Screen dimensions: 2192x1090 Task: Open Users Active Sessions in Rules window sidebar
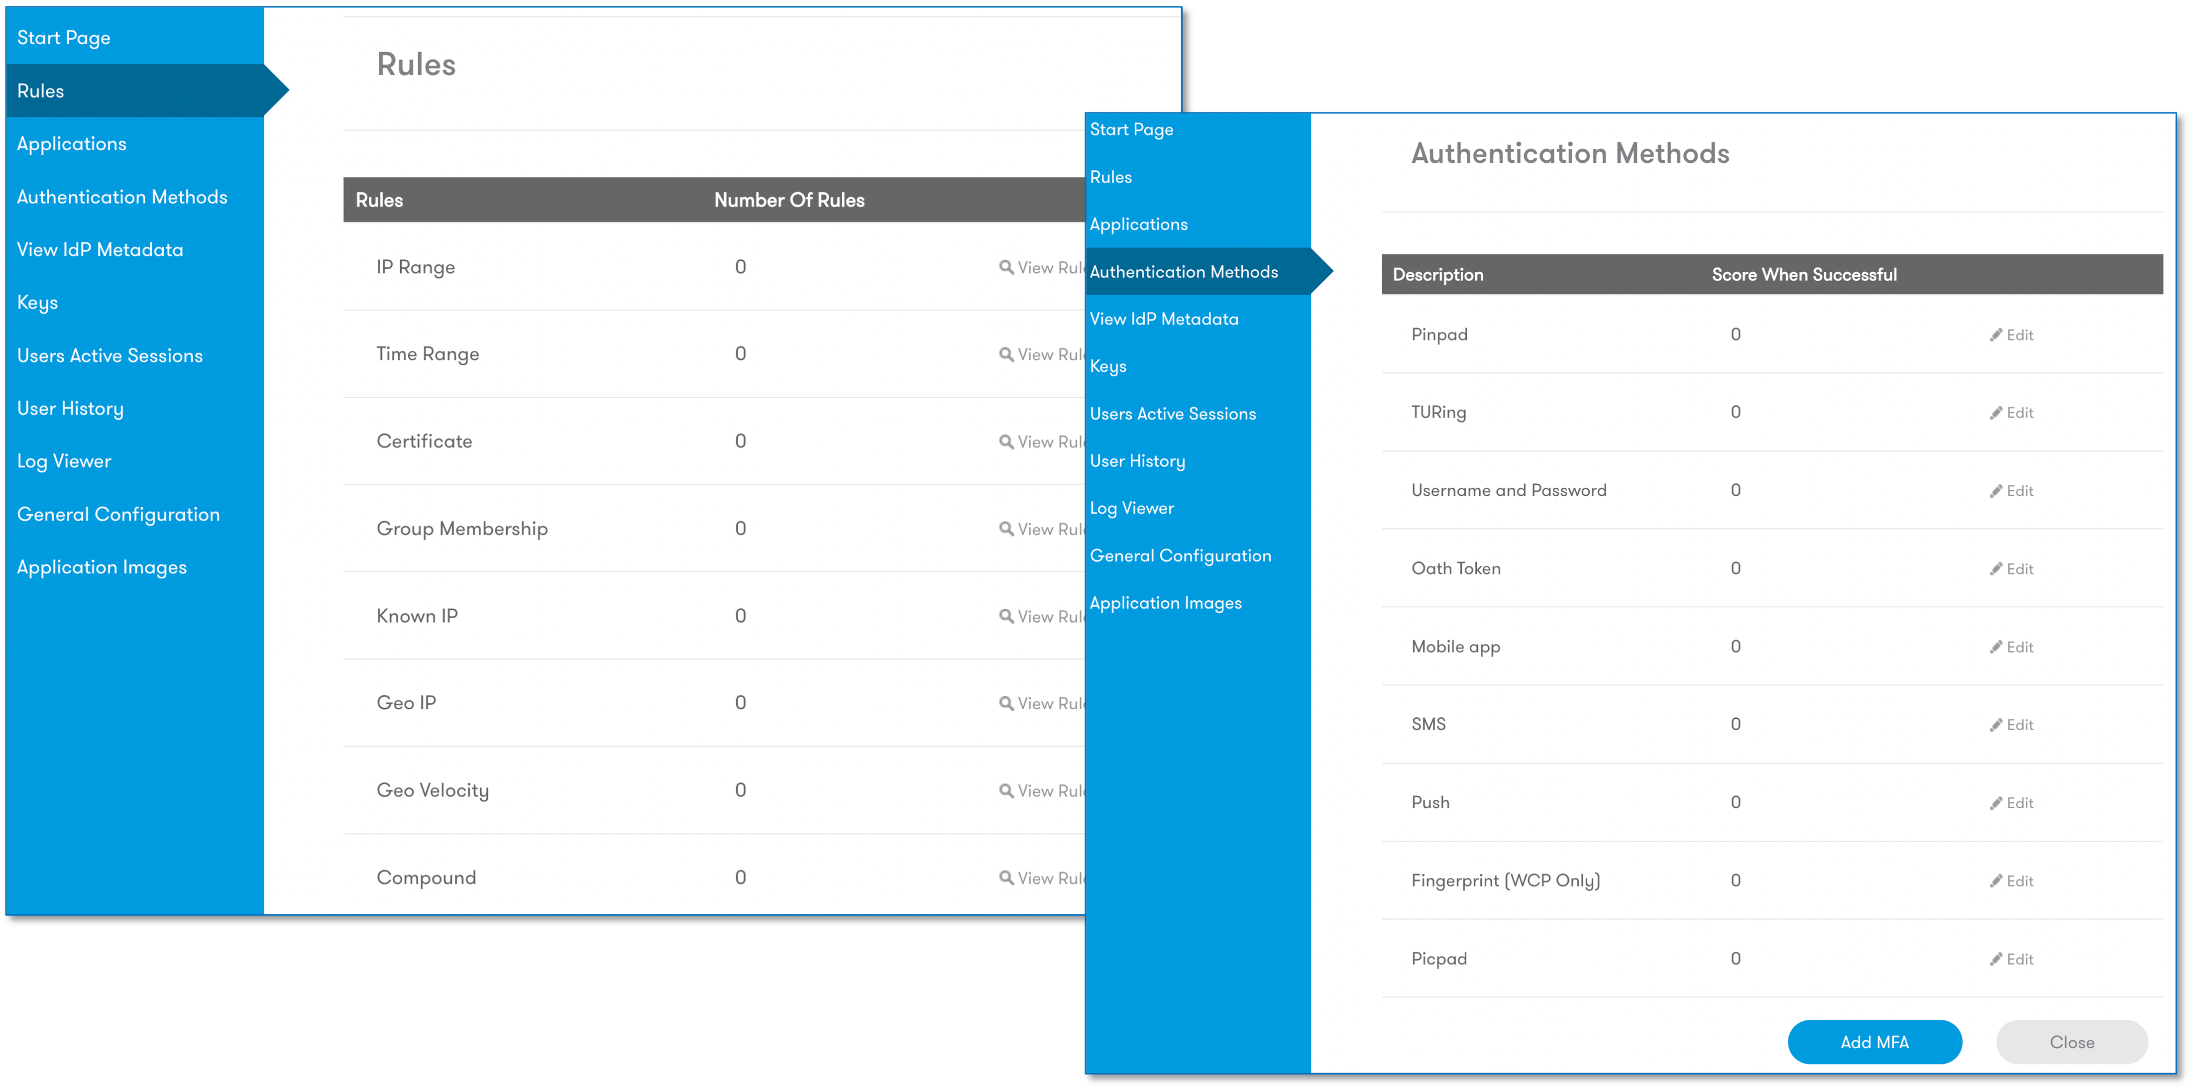110,356
